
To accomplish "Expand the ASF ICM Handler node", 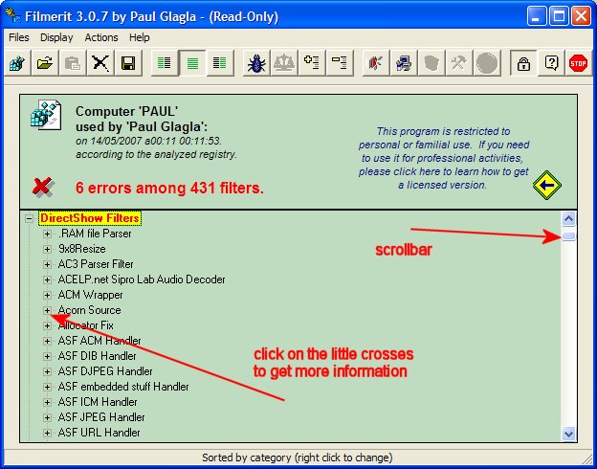I will (47, 402).
